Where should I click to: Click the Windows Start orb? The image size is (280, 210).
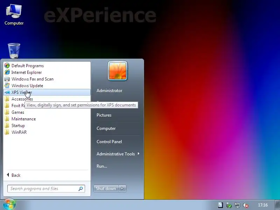pyautogui.click(x=9, y=204)
